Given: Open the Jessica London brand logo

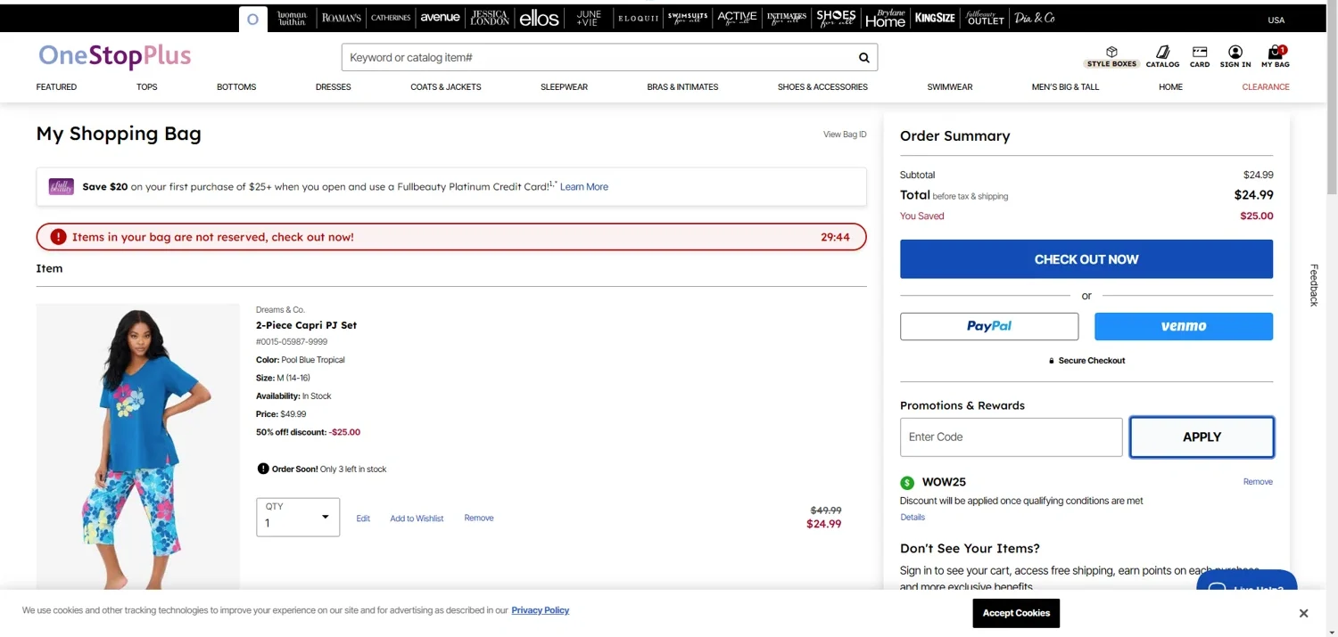Looking at the screenshot, I should (x=490, y=18).
